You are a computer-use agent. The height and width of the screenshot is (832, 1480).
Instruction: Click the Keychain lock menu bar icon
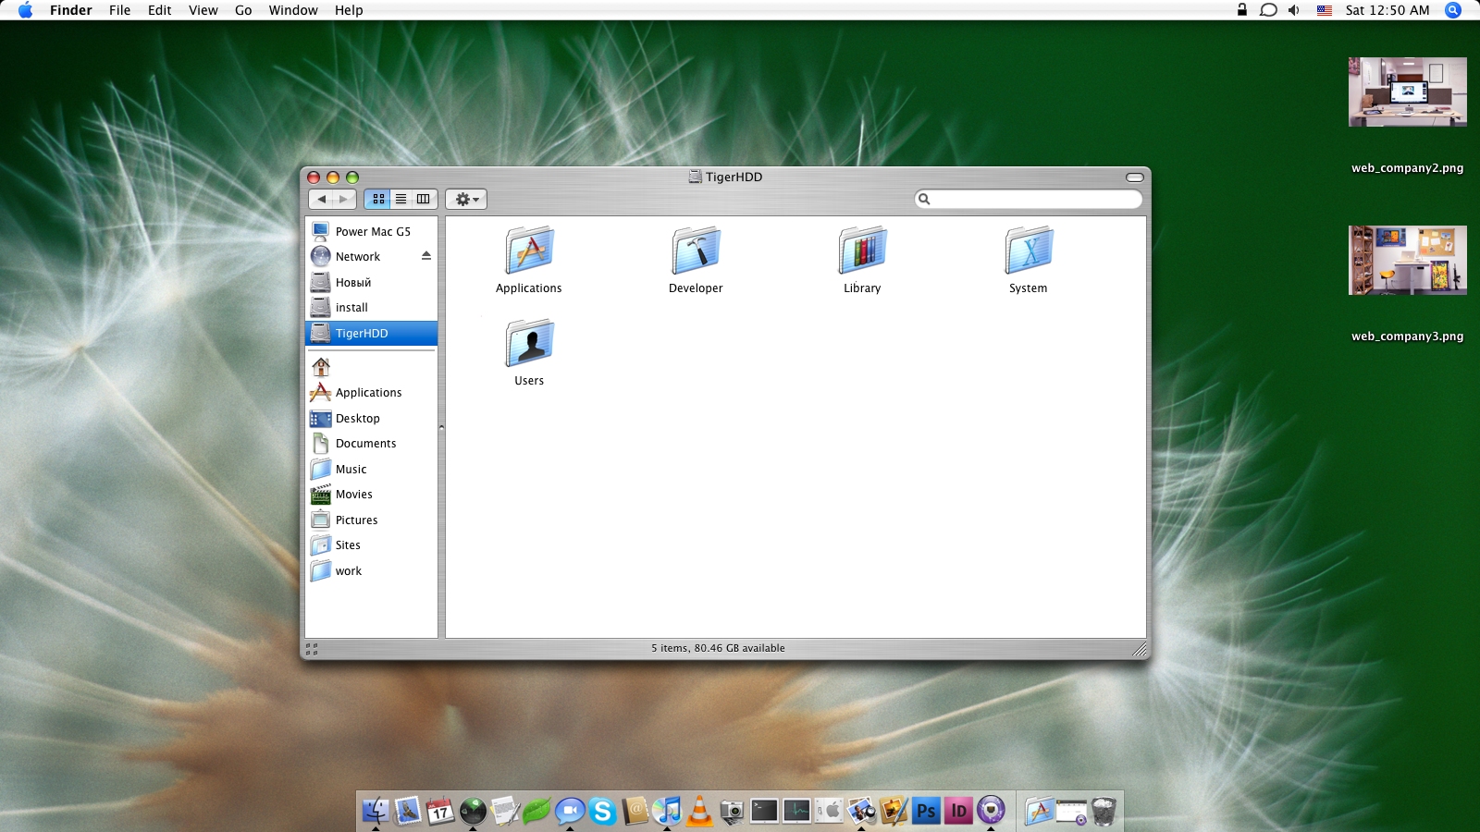[x=1242, y=10]
